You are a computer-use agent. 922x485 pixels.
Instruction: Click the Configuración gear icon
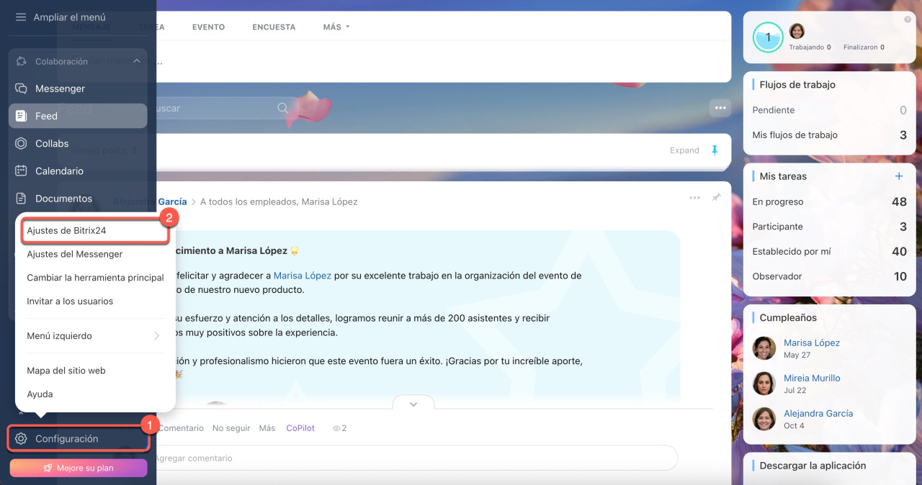click(21, 439)
